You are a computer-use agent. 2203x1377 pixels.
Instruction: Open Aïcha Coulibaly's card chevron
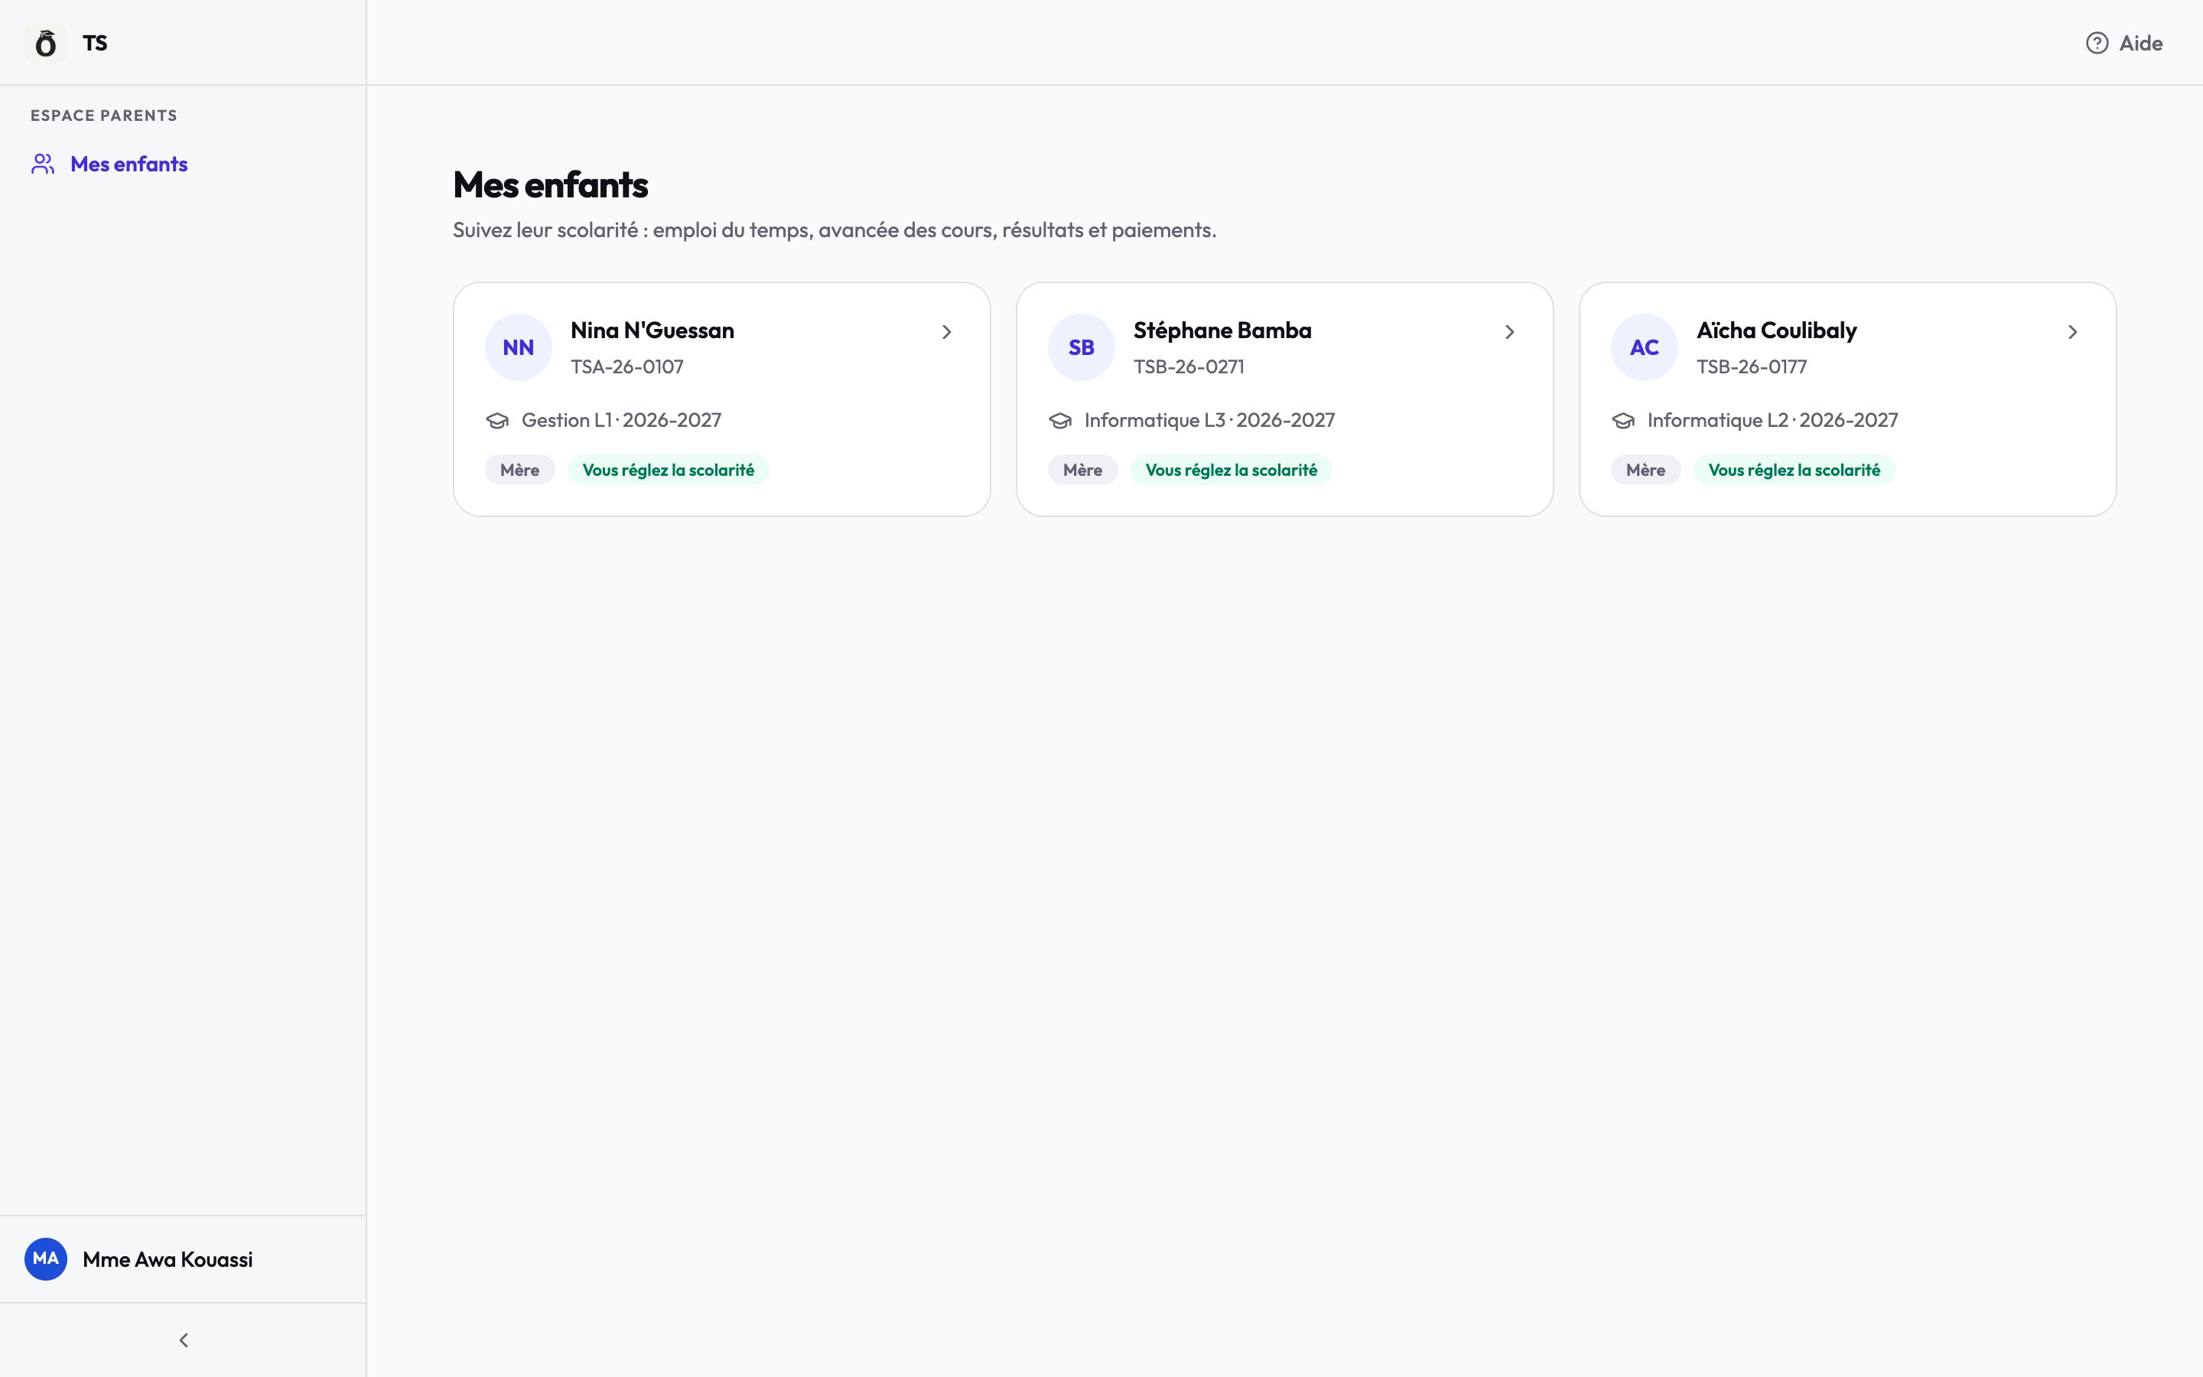pyautogui.click(x=2073, y=331)
